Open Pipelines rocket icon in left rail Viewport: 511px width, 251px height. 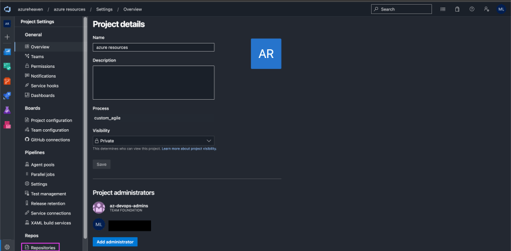tap(7, 96)
